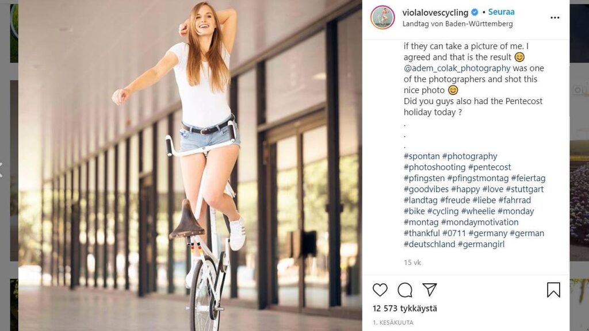589x331 pixels.
Task: Open the #wheelie hashtag
Action: coord(477,211)
